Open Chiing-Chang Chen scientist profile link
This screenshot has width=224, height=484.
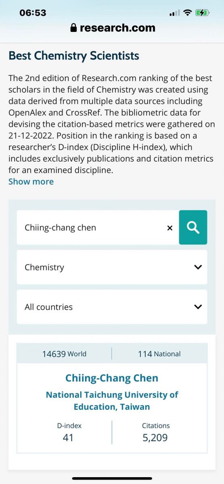(112, 378)
